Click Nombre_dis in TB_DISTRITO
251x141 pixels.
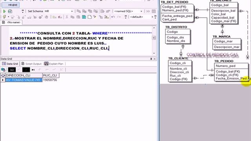(x=176, y=41)
